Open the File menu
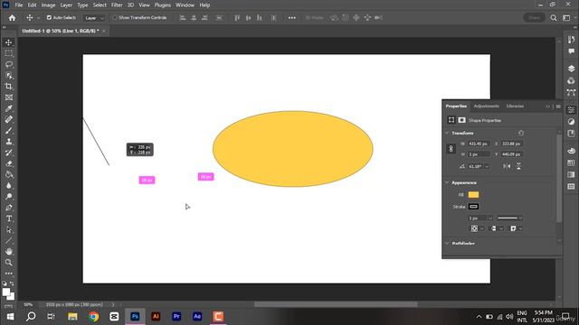This screenshot has width=579, height=325. click(x=19, y=5)
